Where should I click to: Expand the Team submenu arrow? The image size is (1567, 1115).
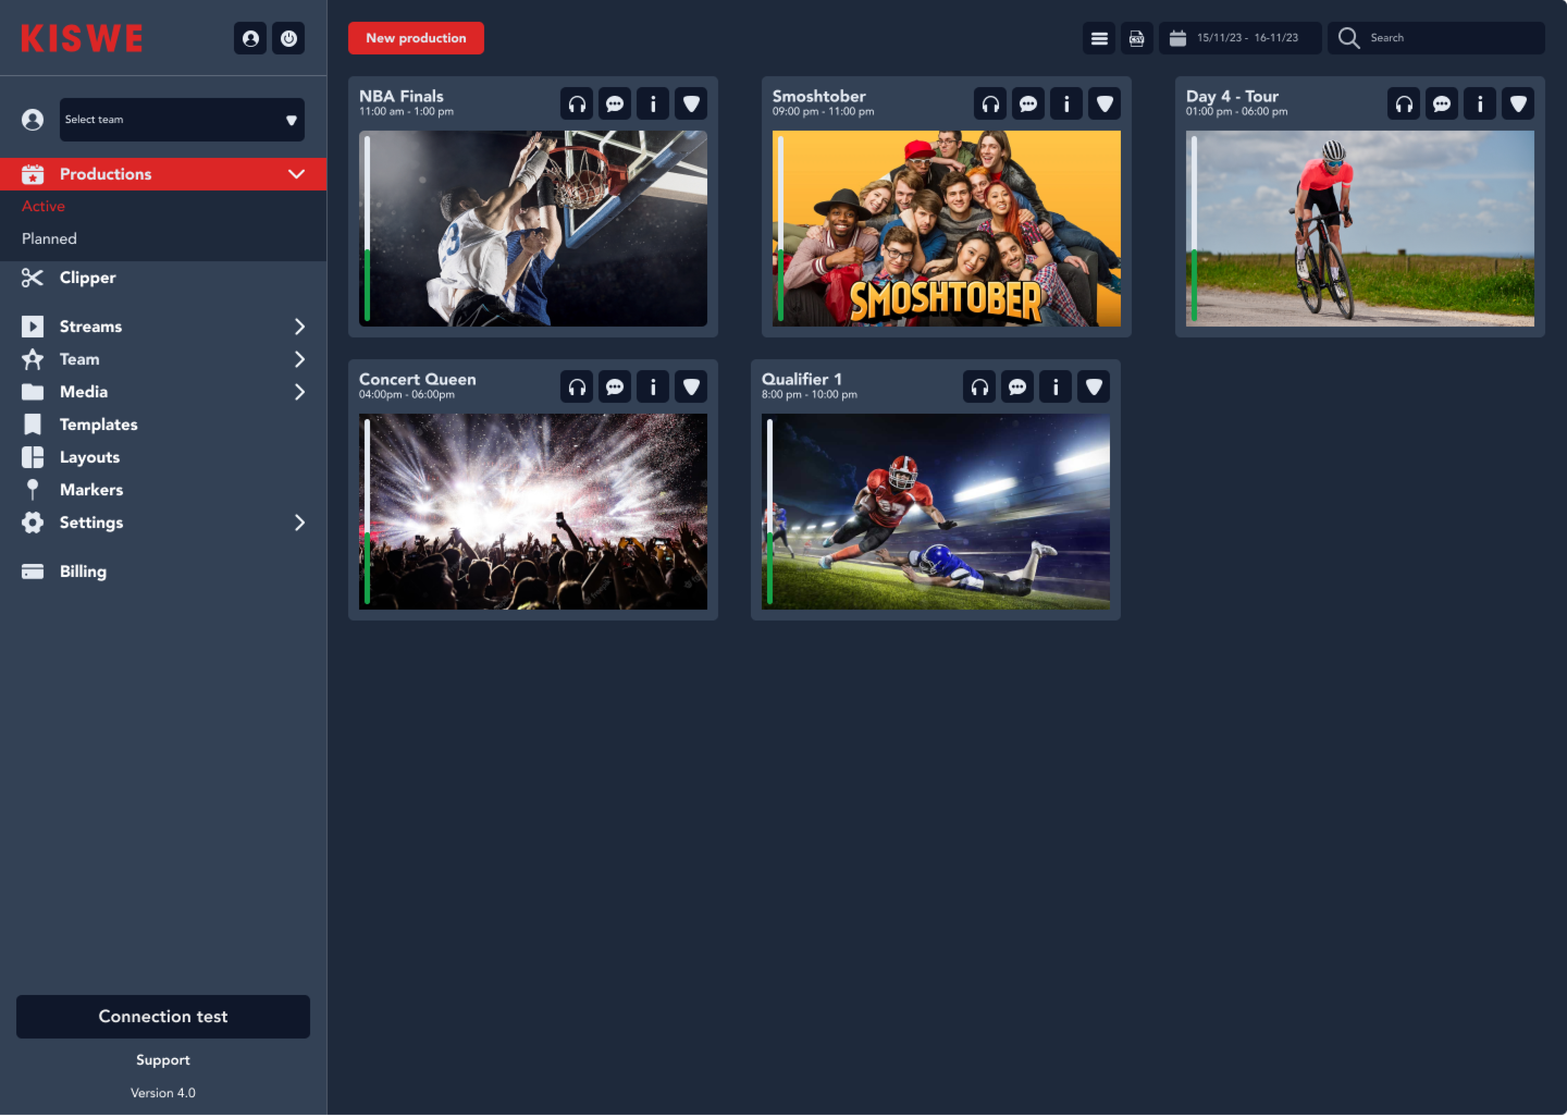pyautogui.click(x=299, y=359)
